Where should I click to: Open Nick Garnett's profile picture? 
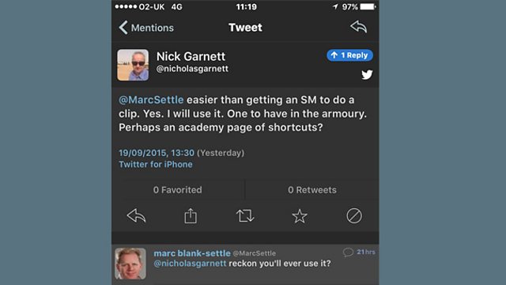pos(133,65)
